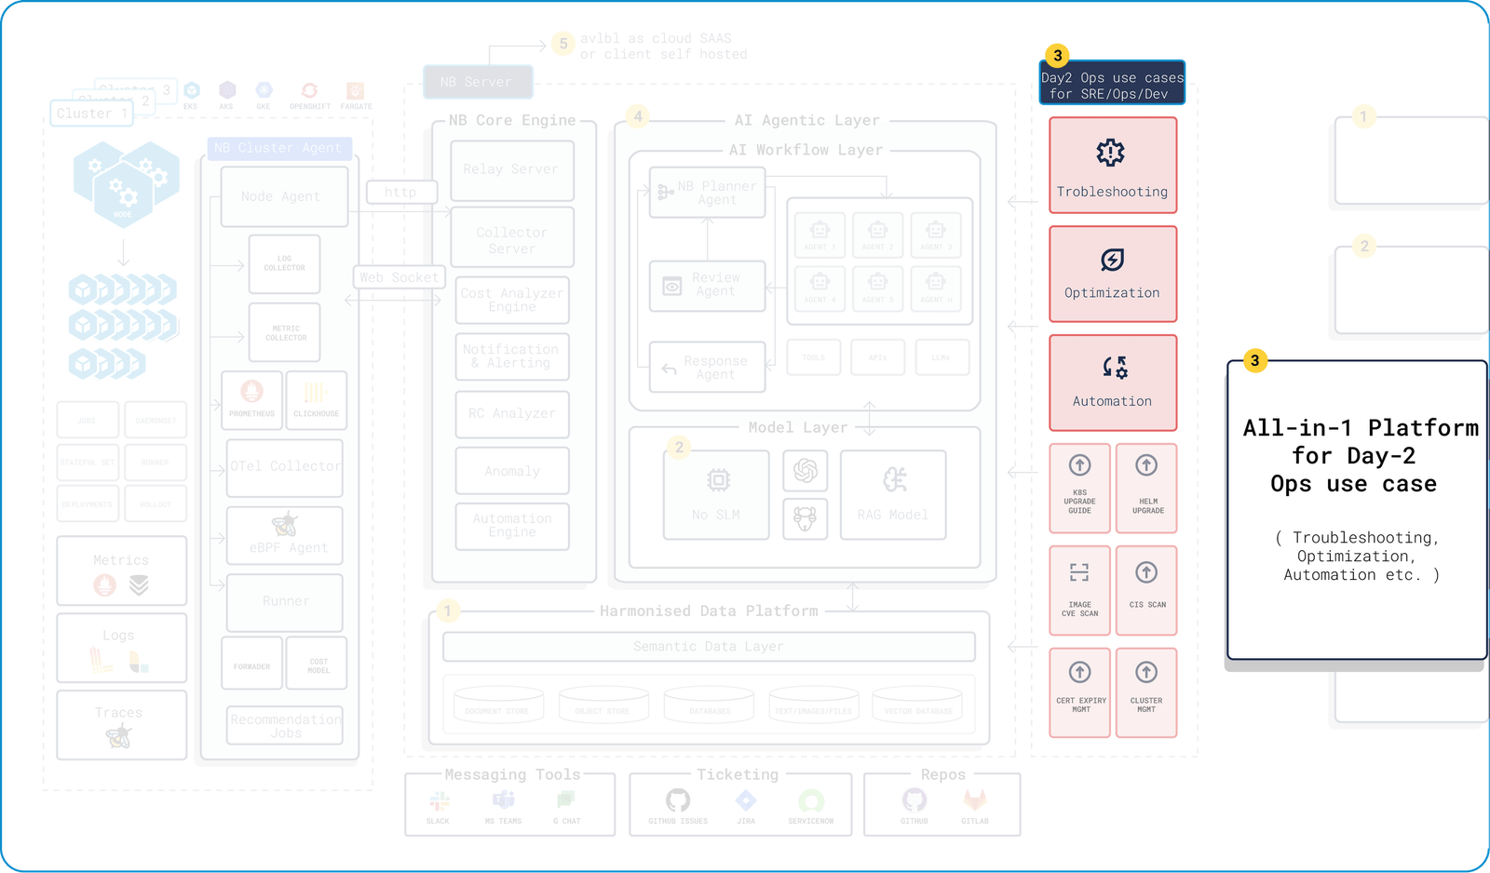The image size is (1490, 873).
Task: Click the Jira icon
Action: pos(746,800)
